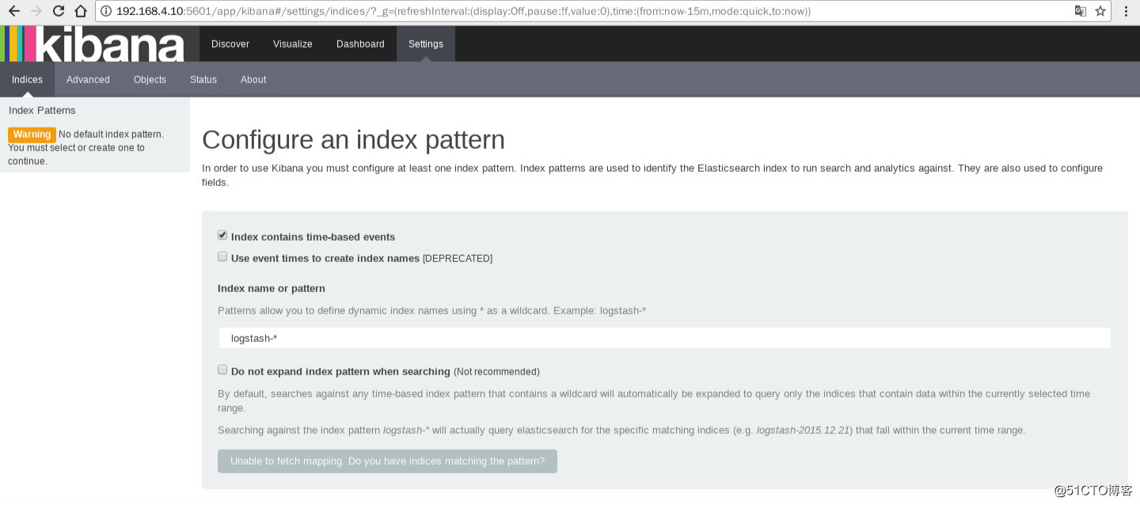Click the translate page icon
Image resolution: width=1140 pixels, height=505 pixels.
pyautogui.click(x=1080, y=11)
